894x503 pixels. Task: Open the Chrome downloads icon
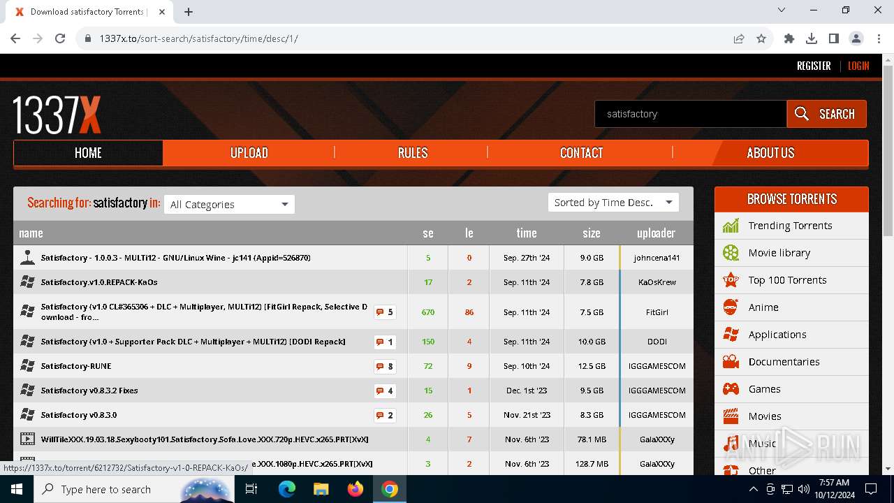coord(812,38)
